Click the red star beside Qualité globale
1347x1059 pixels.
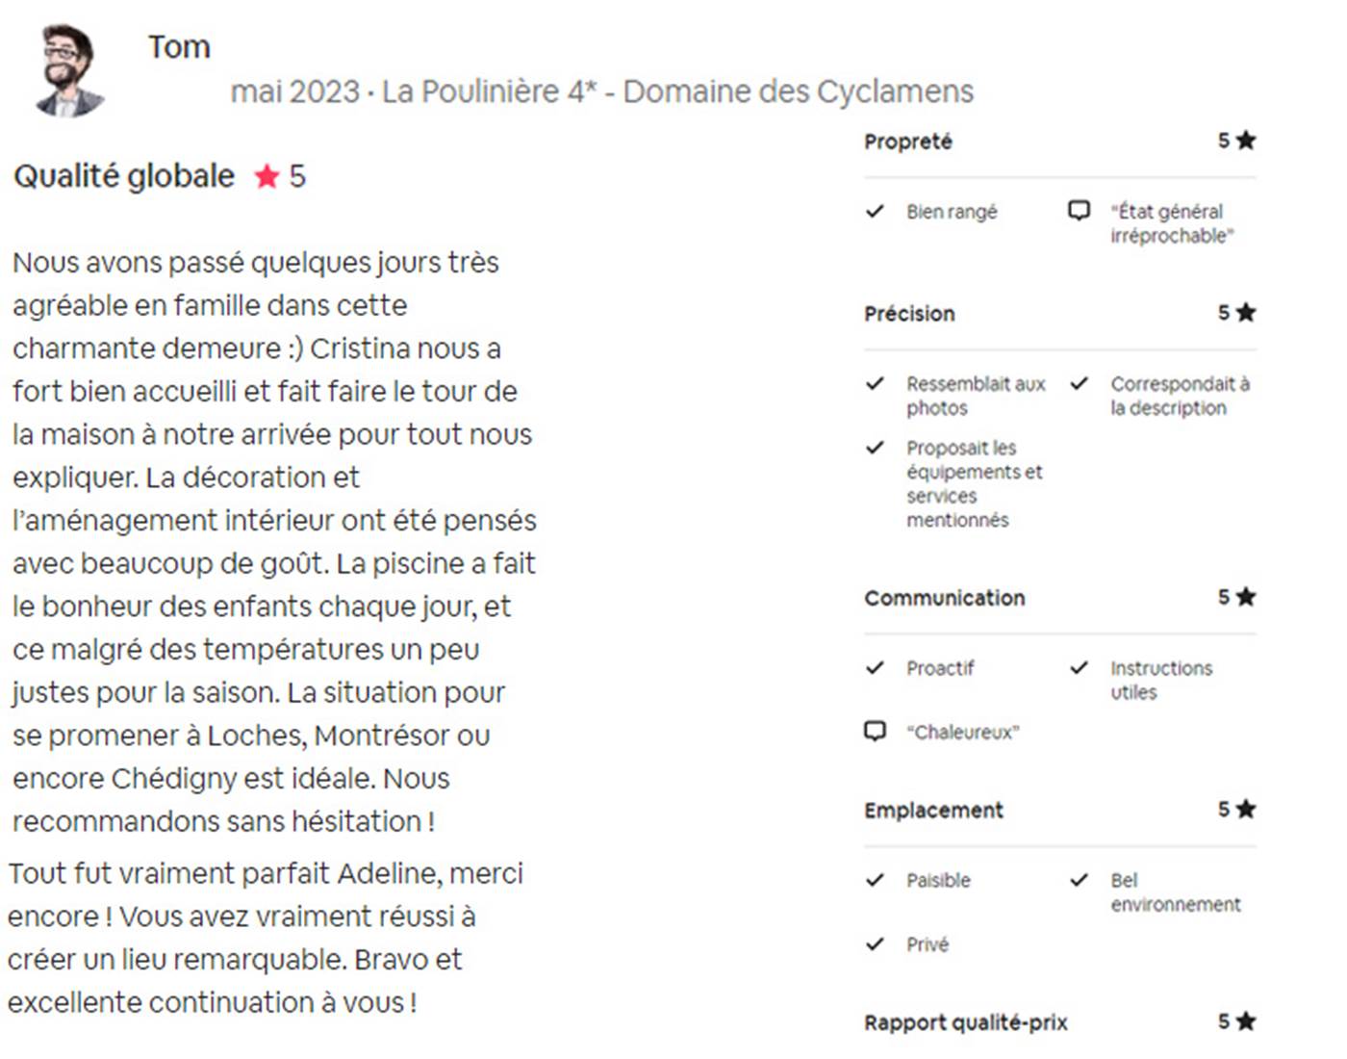267,176
